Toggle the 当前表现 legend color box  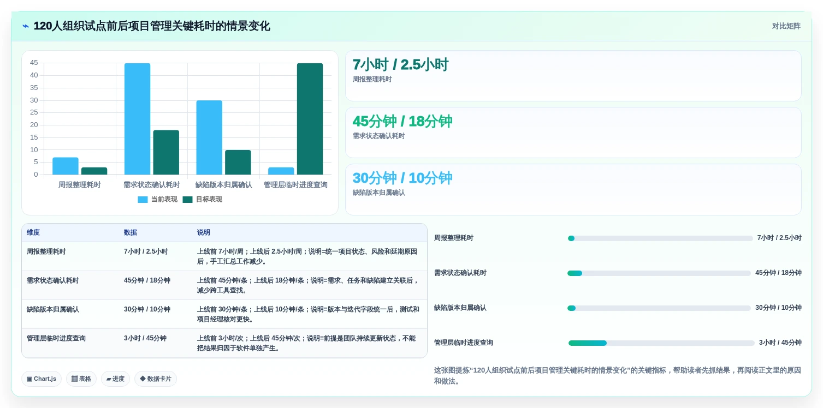click(x=143, y=200)
